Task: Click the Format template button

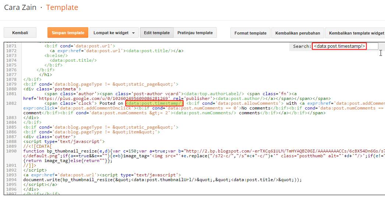Action: (250, 33)
